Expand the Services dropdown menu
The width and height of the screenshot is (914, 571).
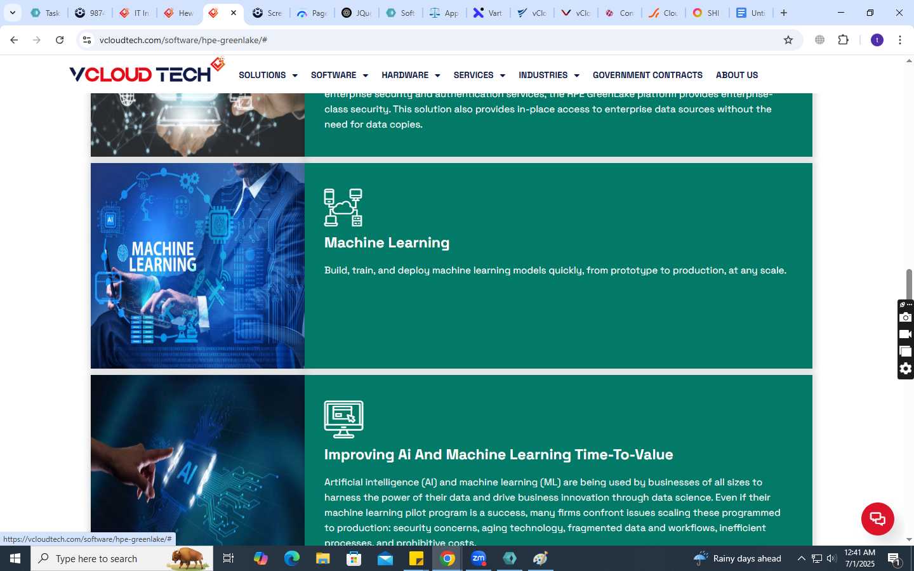pos(479,75)
